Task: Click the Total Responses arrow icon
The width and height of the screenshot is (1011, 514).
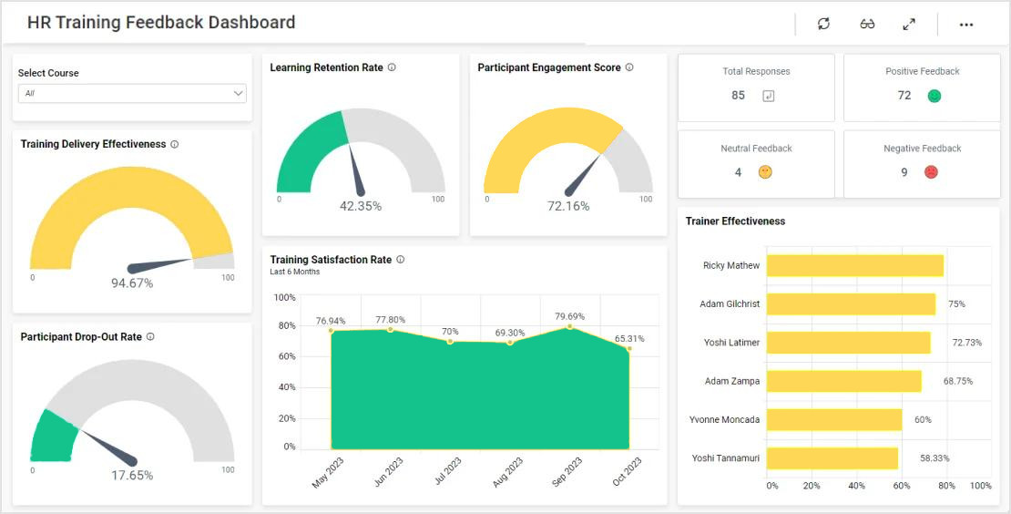Action: (768, 96)
